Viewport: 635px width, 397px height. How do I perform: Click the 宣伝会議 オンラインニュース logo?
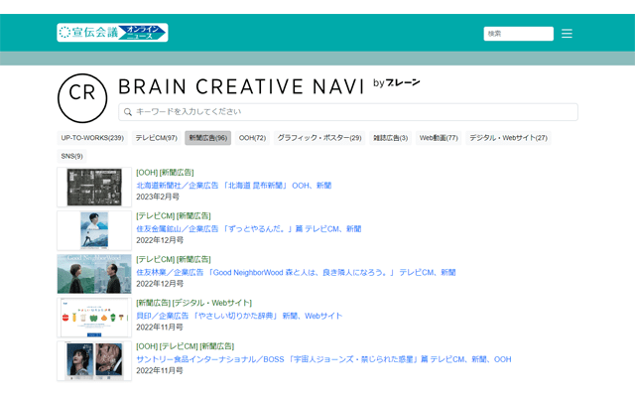[112, 33]
